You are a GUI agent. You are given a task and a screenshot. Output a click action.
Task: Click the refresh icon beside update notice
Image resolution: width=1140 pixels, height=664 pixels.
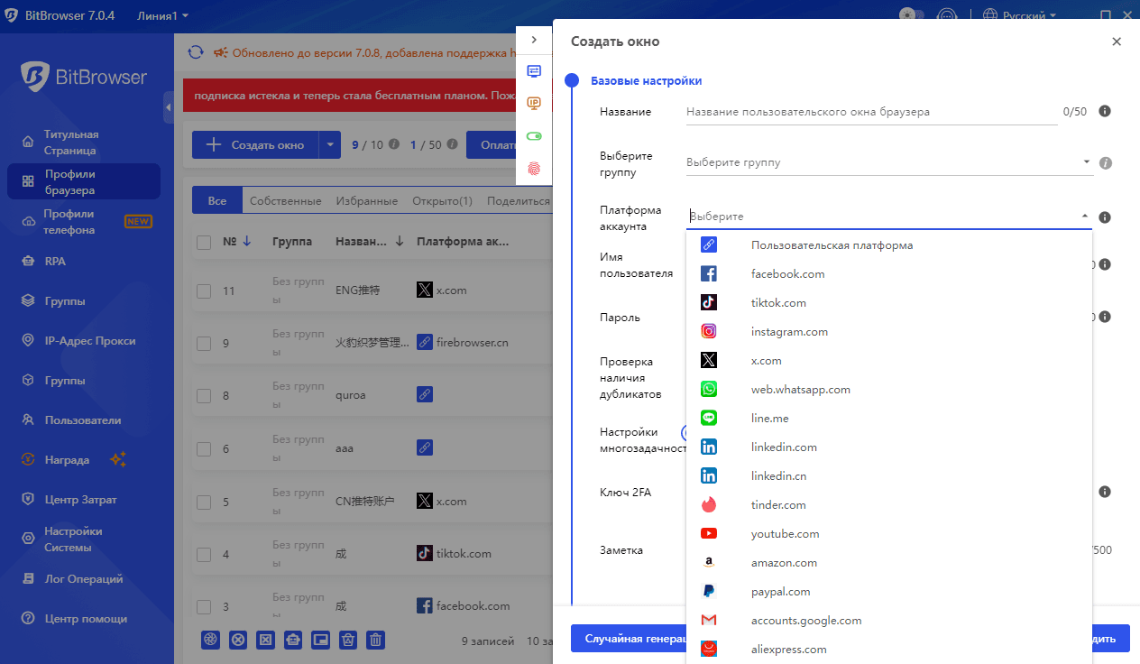(196, 52)
